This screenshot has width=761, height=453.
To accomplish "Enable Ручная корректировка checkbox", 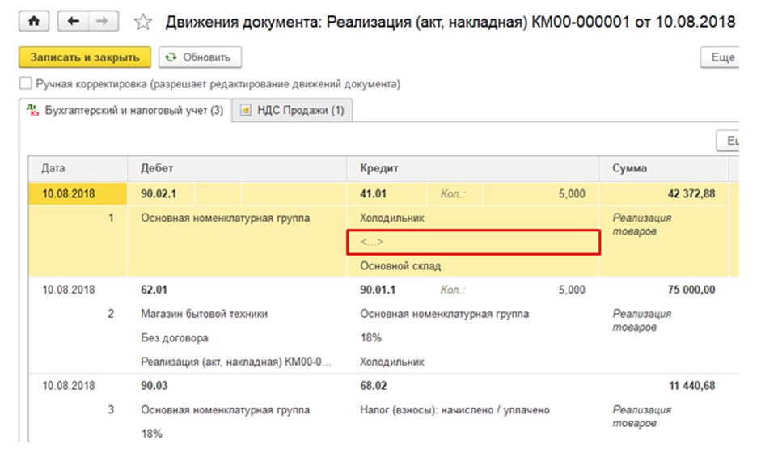I will click(26, 83).
